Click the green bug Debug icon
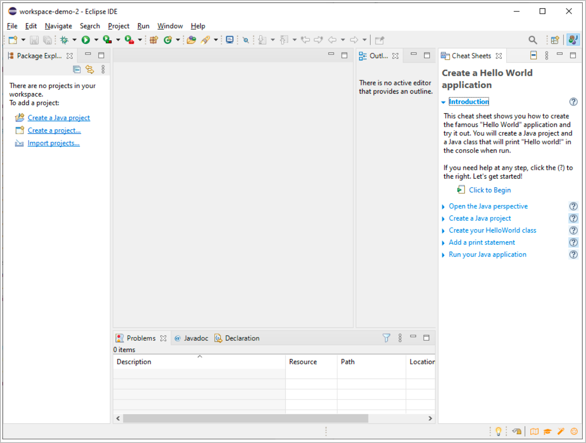This screenshot has width=586, height=443. (64, 40)
